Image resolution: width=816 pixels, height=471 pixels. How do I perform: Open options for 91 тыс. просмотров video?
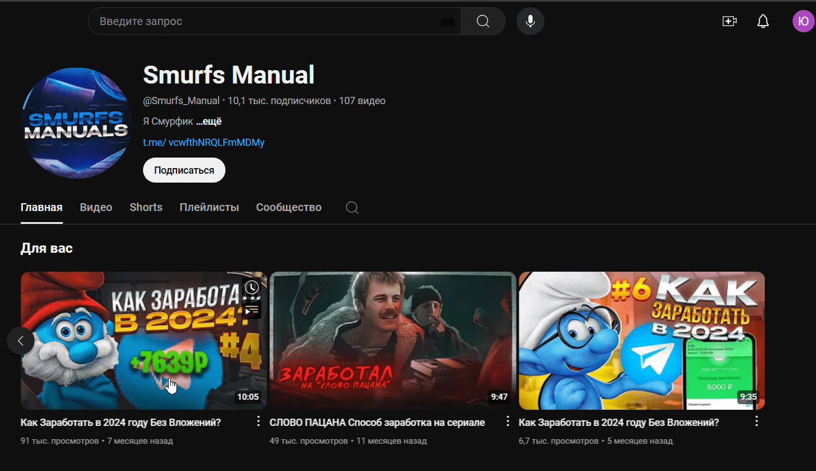click(258, 421)
